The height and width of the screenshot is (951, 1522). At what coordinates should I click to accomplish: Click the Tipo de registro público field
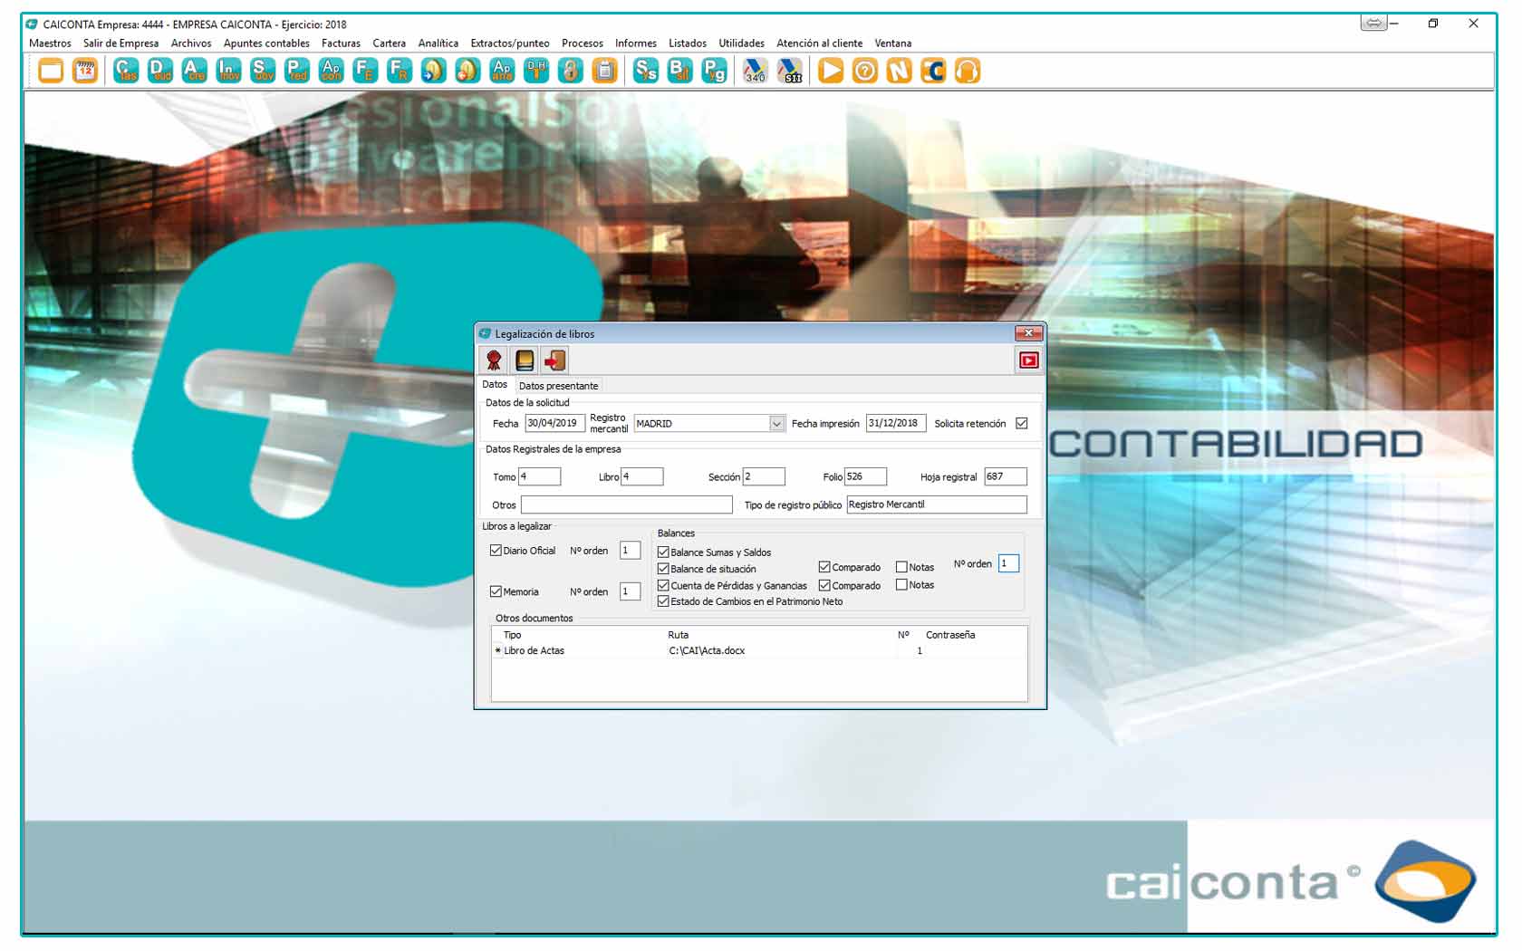coord(937,504)
